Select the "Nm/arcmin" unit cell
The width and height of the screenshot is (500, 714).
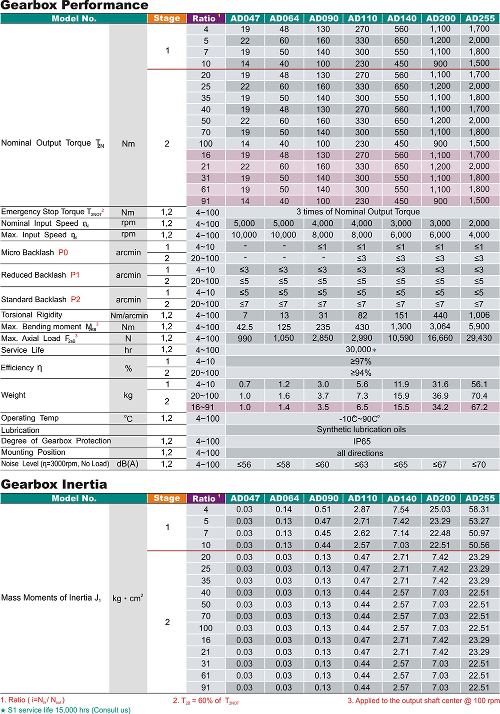(129, 315)
